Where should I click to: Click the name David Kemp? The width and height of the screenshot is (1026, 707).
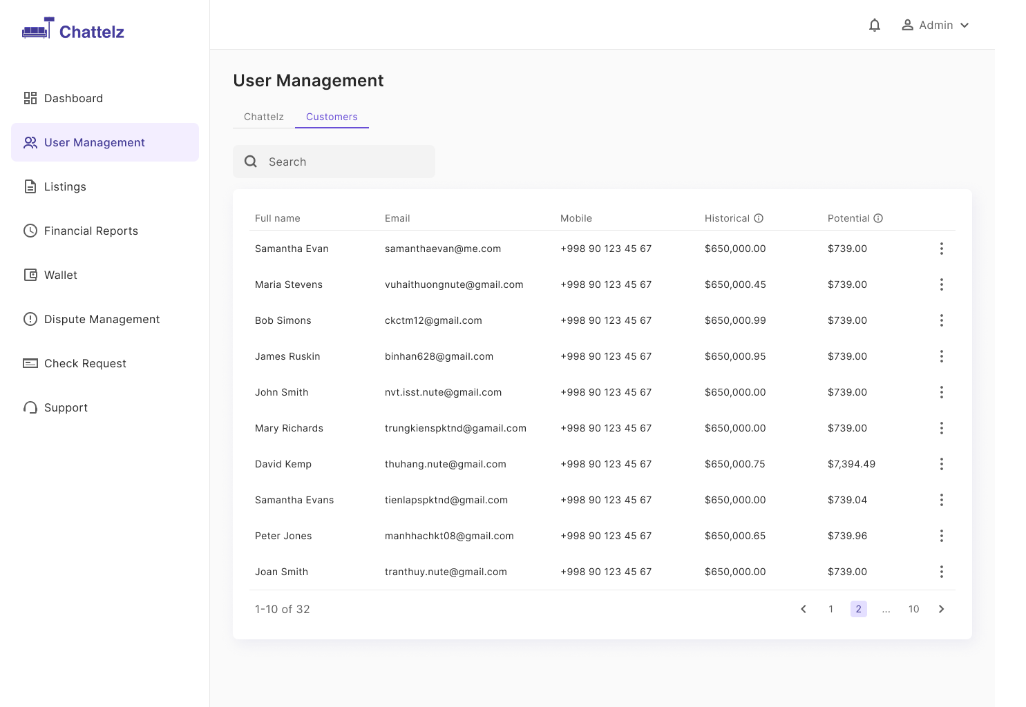[283, 464]
